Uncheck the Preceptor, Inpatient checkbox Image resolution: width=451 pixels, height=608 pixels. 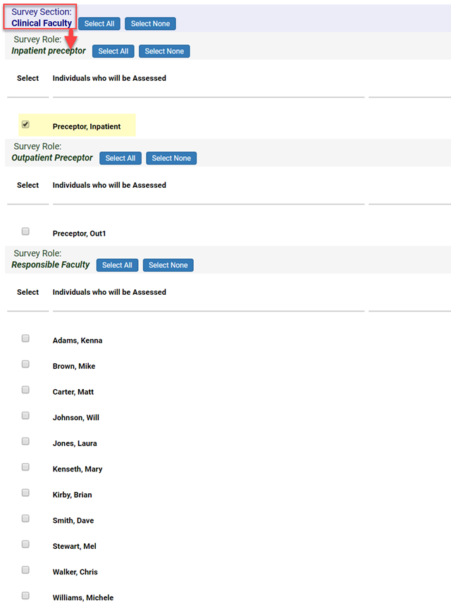pyautogui.click(x=26, y=125)
